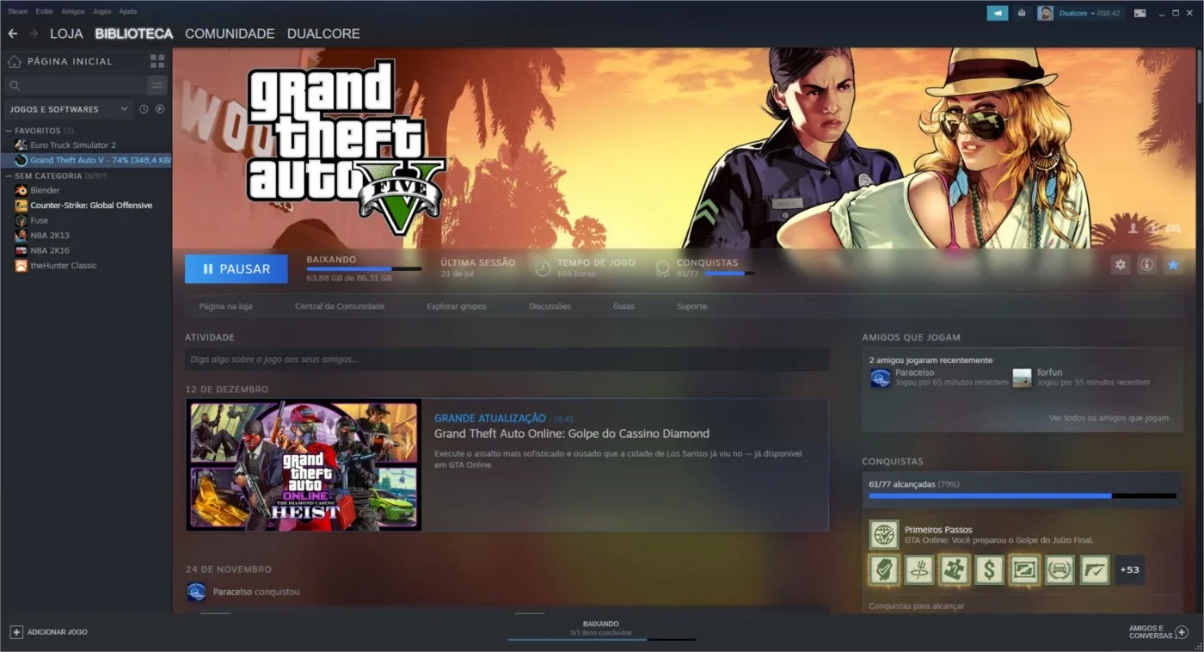Select NBA 2K16 in library
The width and height of the screenshot is (1204, 652).
[x=50, y=250]
